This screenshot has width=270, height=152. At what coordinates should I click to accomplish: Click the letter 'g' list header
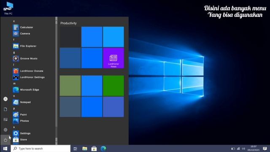pos(14,52)
